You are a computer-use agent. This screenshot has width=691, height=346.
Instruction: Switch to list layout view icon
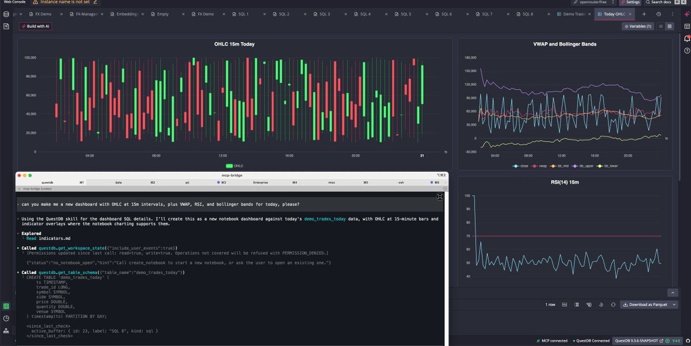pos(661,26)
